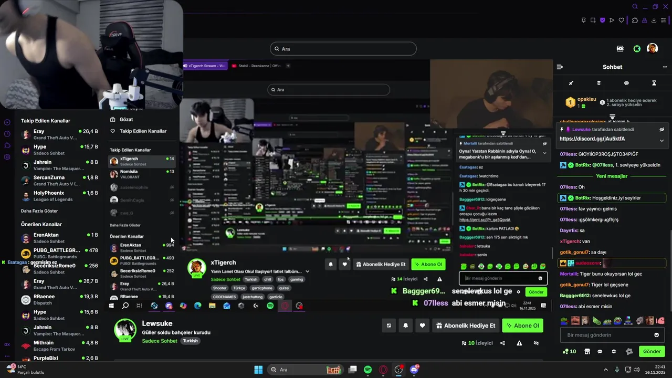This screenshot has height=378, width=672.
Task: Open Lewsuke channel avatar
Action: [125, 329]
